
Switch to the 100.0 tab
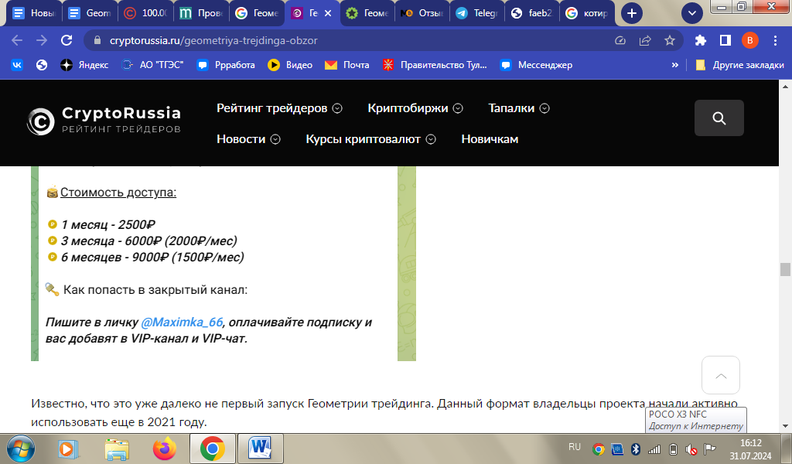(x=145, y=13)
